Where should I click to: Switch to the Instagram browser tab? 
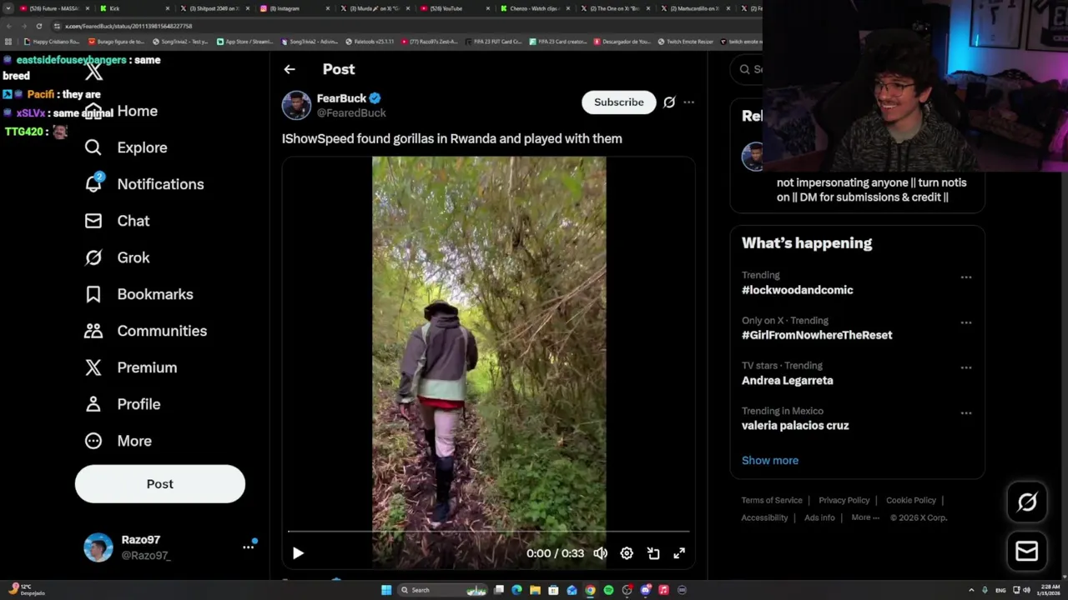[x=294, y=8]
